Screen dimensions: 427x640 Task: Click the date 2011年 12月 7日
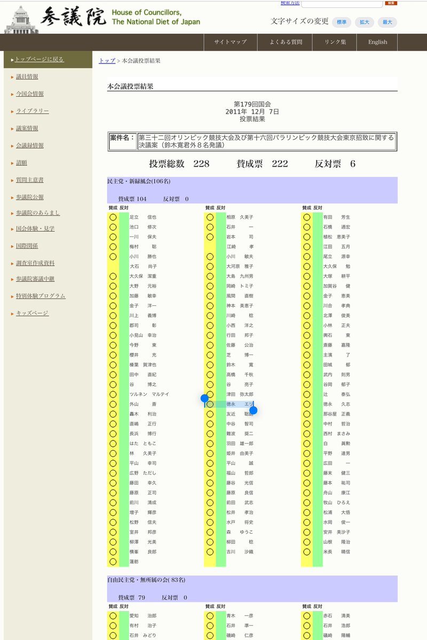point(252,112)
